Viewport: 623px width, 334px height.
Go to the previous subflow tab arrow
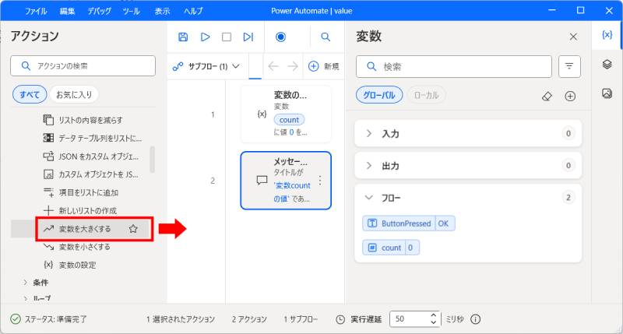click(x=273, y=66)
